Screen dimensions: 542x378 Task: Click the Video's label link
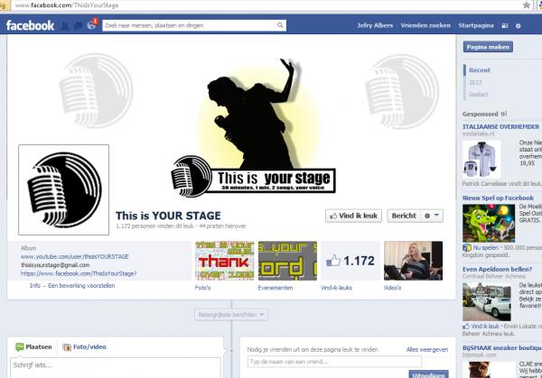[393, 288]
